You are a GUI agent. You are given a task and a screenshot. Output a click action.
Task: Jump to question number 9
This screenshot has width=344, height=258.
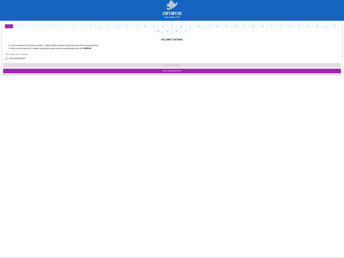[82, 26]
